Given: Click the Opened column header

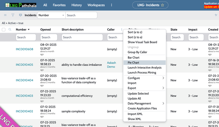Looking at the screenshot, I should click(x=45, y=30).
